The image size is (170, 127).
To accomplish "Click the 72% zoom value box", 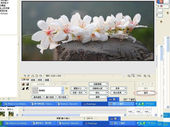I will 139,76.
